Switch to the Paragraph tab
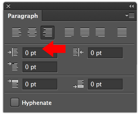The height and width of the screenshot is (116, 140). point(23,16)
